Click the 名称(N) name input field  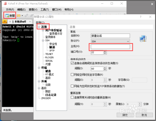pyautogui.click(x=110, y=36)
